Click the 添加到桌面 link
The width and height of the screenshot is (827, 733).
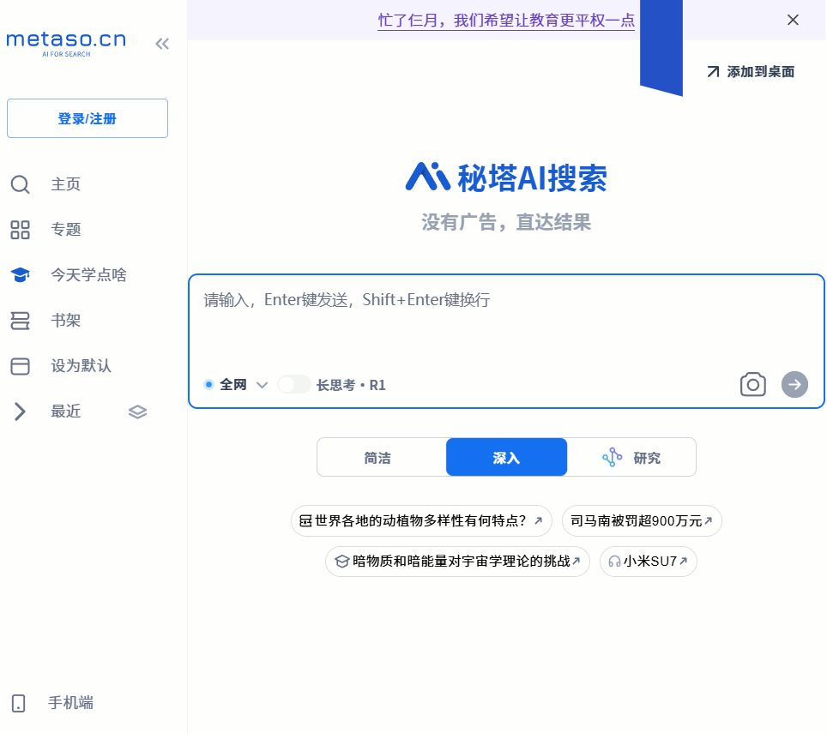[x=751, y=72]
